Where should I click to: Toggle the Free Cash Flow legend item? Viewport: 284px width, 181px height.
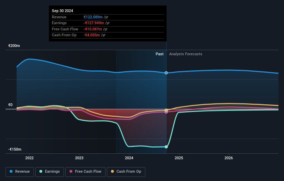[x=85, y=172]
